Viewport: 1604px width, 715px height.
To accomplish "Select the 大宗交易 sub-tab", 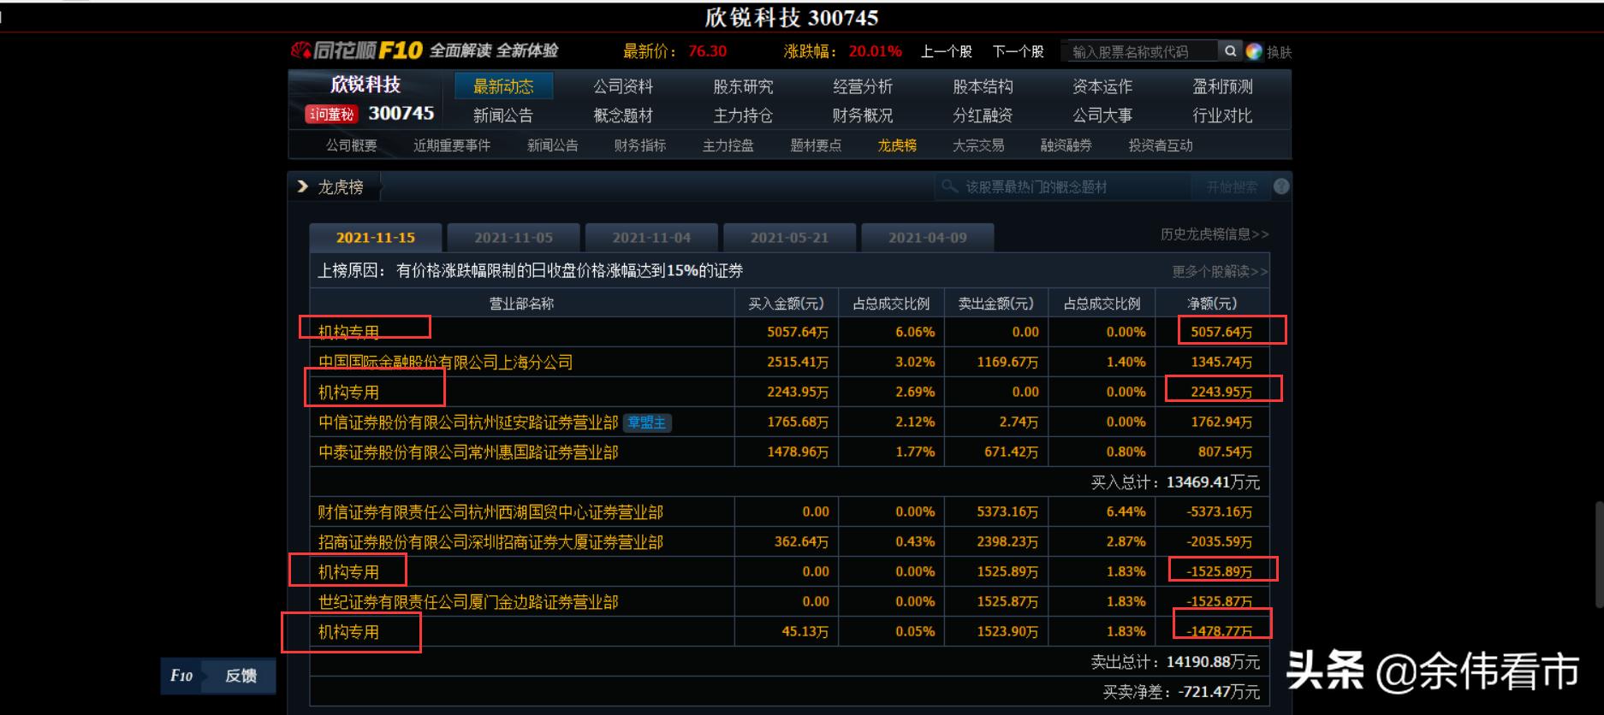I will click(978, 145).
